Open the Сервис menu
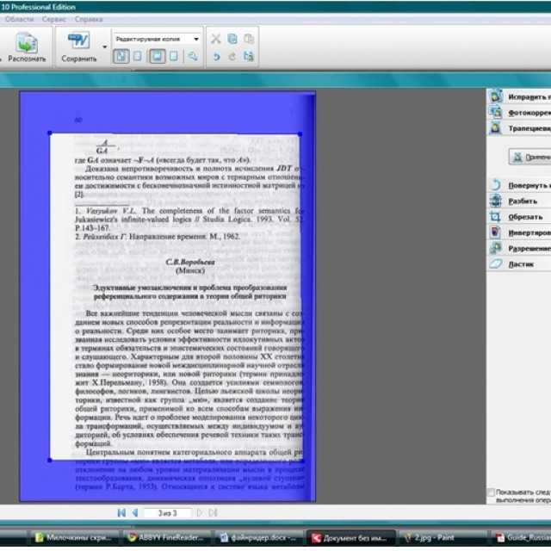551x551 pixels. [x=53, y=19]
